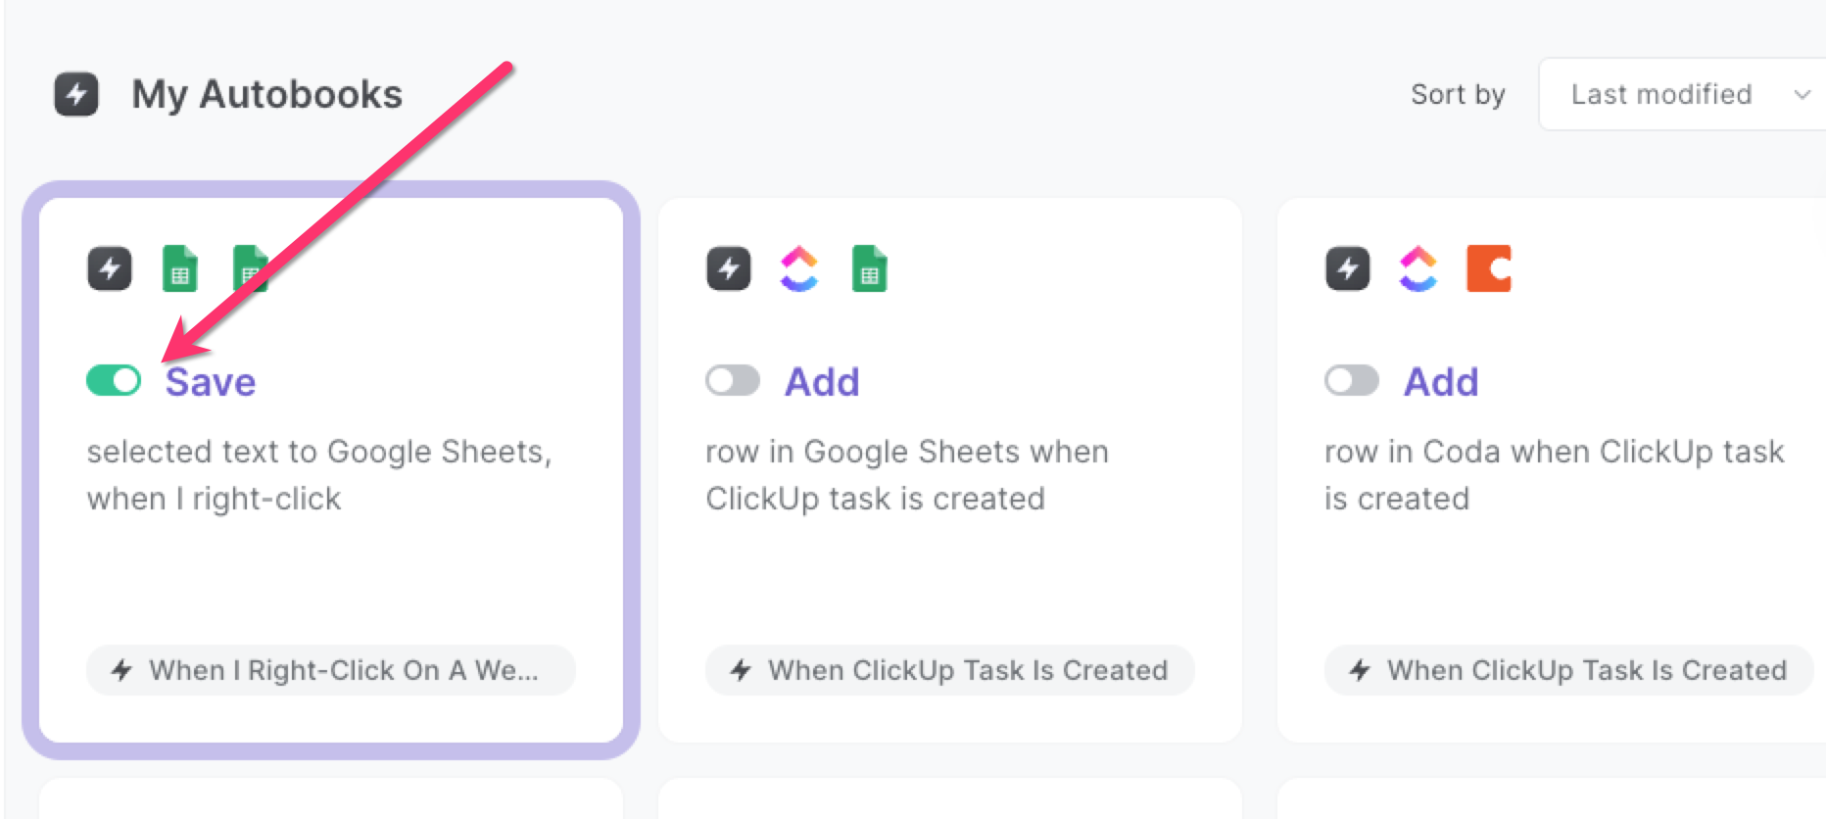Enable the Add row in Coda autobook

click(x=1352, y=381)
